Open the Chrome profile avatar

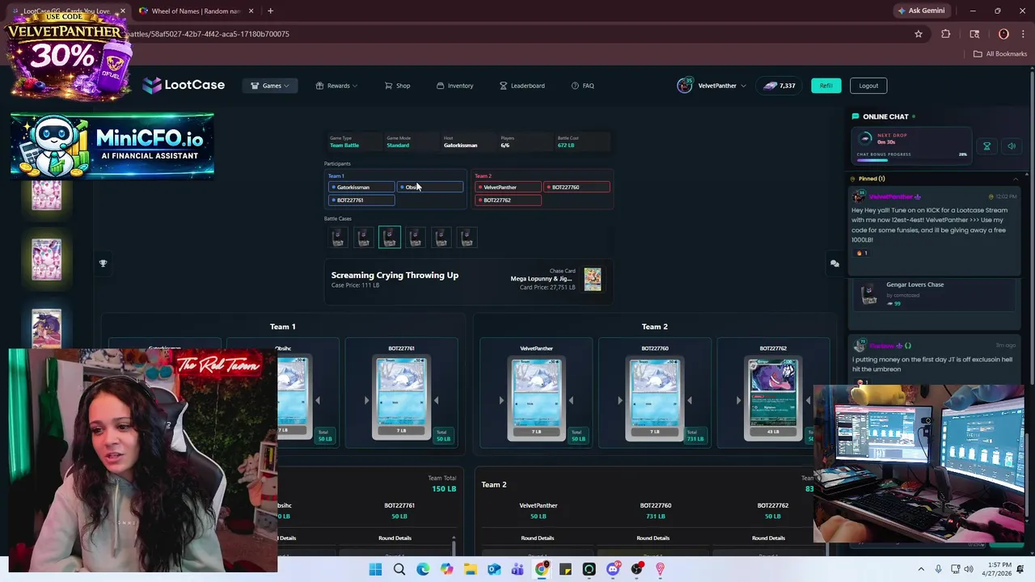click(x=1003, y=34)
